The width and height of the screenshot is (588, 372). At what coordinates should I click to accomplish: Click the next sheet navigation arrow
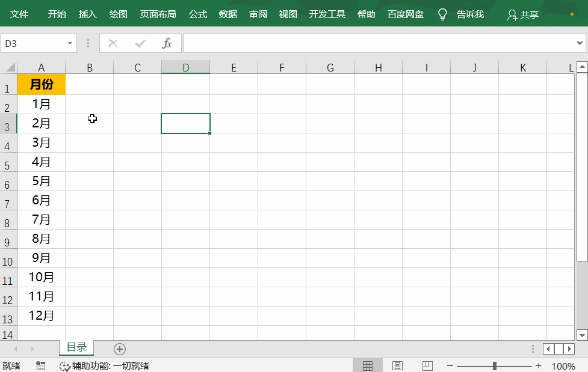32,349
